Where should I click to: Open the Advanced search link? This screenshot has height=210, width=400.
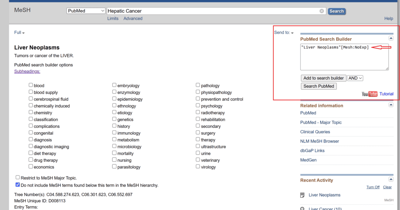(133, 19)
